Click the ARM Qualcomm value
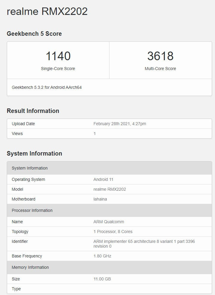The width and height of the screenshot is (215, 295). pos(109,222)
